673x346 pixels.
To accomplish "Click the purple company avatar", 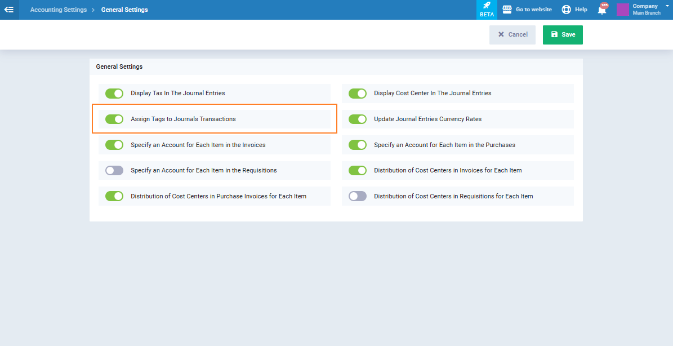I will [623, 10].
